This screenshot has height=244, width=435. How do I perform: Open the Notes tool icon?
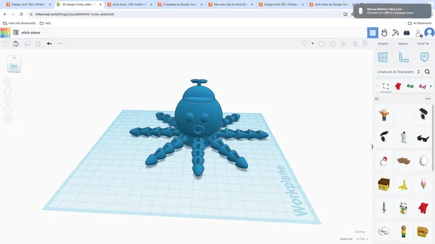point(424,57)
